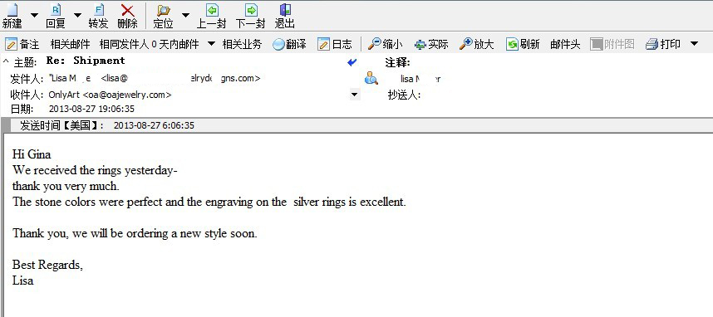The width and height of the screenshot is (713, 317).
Task: Open 相关业务 related business
Action: pyautogui.click(x=242, y=44)
